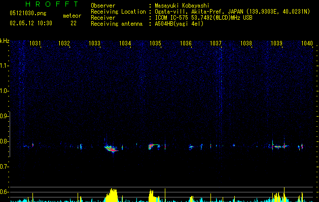Click the Receiving Location label

click(118, 12)
